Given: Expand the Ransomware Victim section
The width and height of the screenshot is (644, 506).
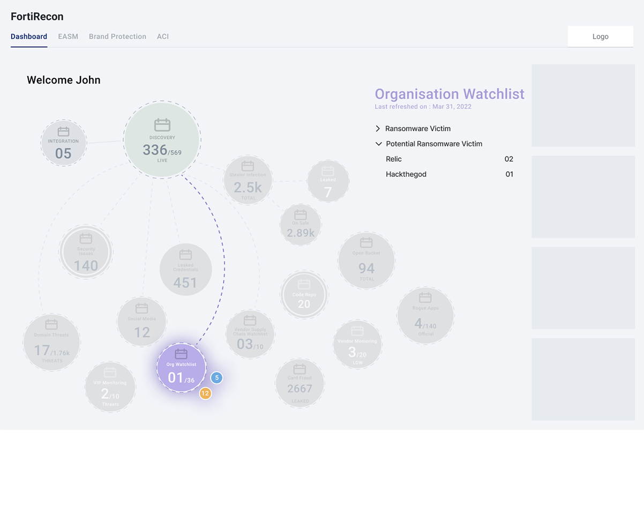Looking at the screenshot, I should click(378, 129).
